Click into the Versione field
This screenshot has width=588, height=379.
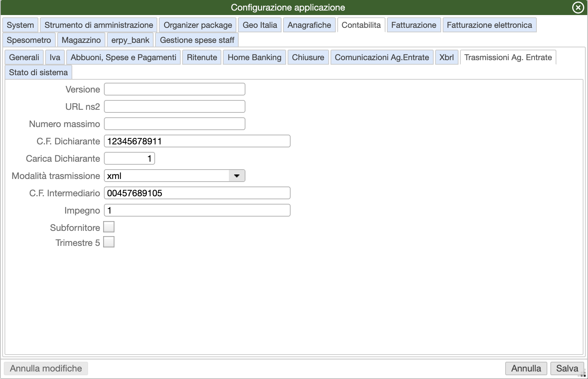pos(175,89)
